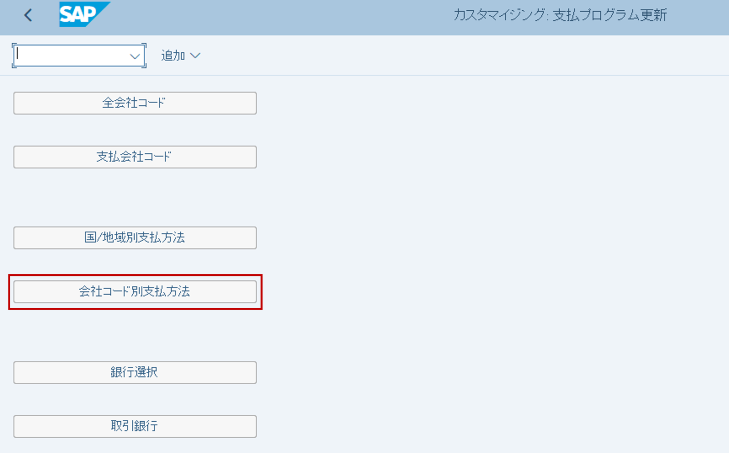Screen dimensions: 729x453
Task: Open 支払会社コード settings
Action: click(x=135, y=157)
